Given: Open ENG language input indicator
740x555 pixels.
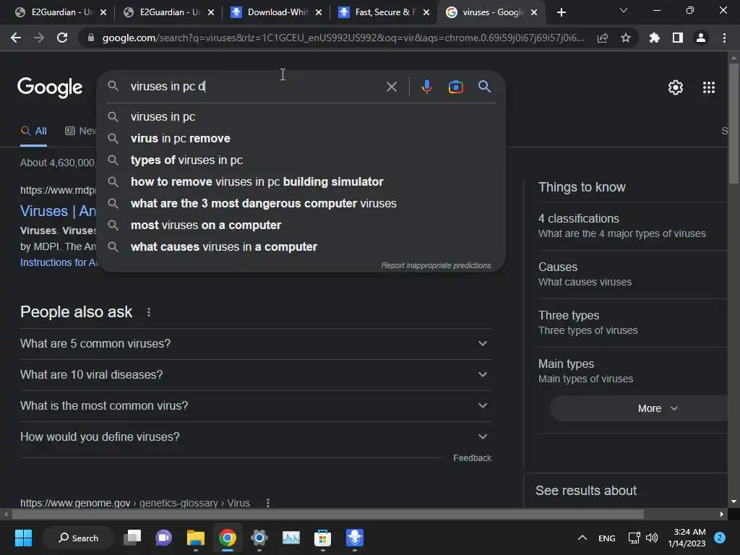Looking at the screenshot, I should (x=607, y=538).
